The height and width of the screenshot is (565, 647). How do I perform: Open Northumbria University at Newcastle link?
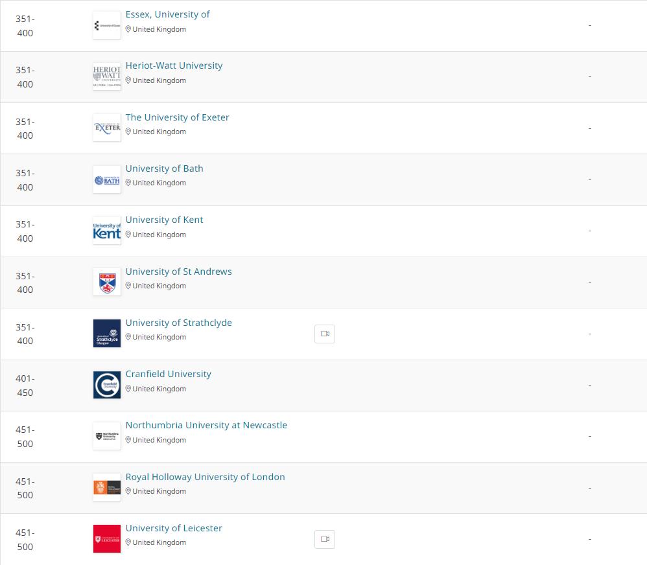point(206,425)
